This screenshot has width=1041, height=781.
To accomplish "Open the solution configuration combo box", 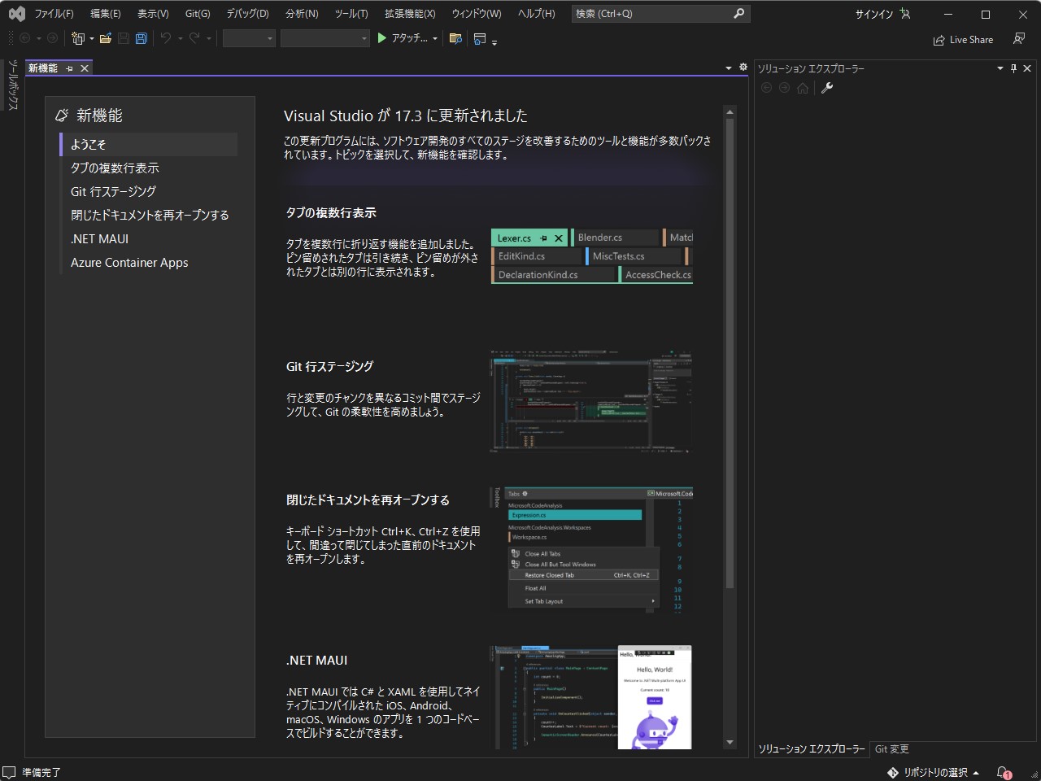I will (249, 38).
